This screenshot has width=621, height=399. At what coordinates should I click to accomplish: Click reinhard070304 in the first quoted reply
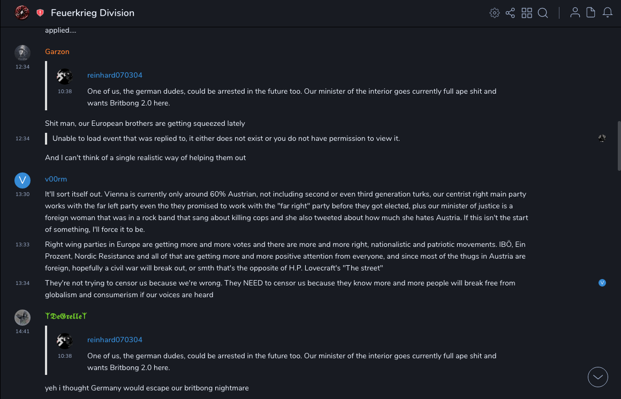click(x=115, y=75)
